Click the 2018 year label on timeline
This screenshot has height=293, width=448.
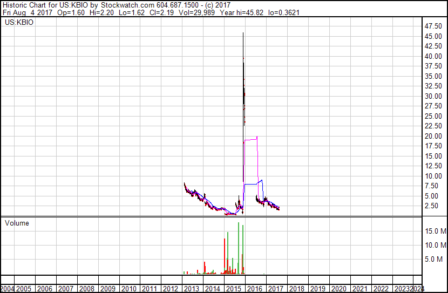pyautogui.click(x=296, y=289)
